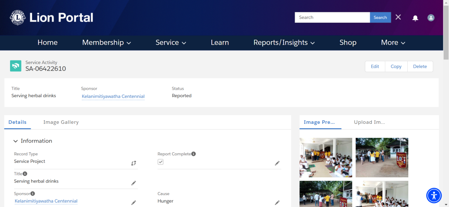449x207 pixels.
Task: Click header title 'Serving herbal drinks'
Action: tap(33, 96)
